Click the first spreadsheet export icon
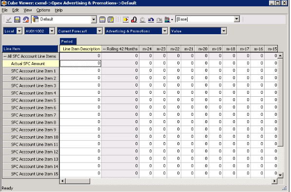Screen dimensions: 291x192 (102, 20)
